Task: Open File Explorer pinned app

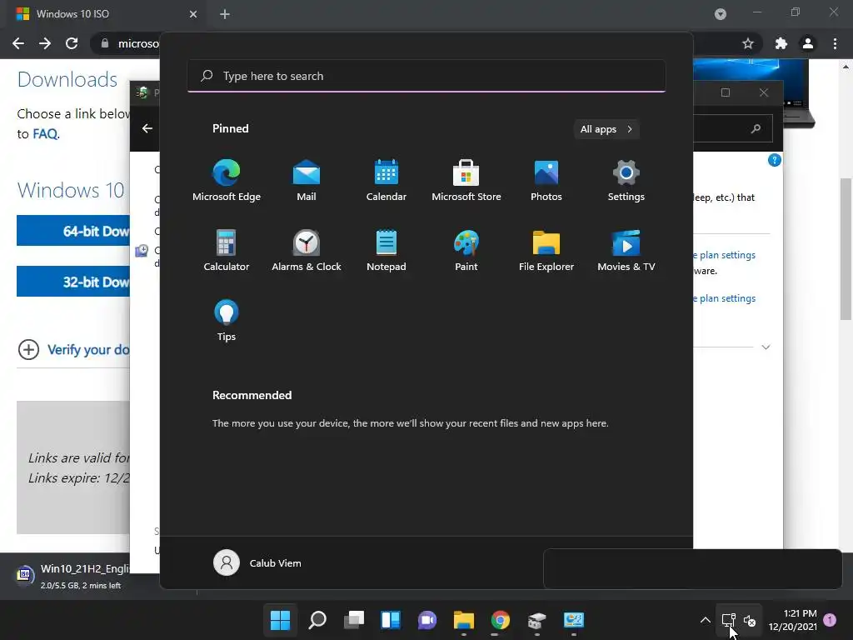Action: click(x=546, y=250)
